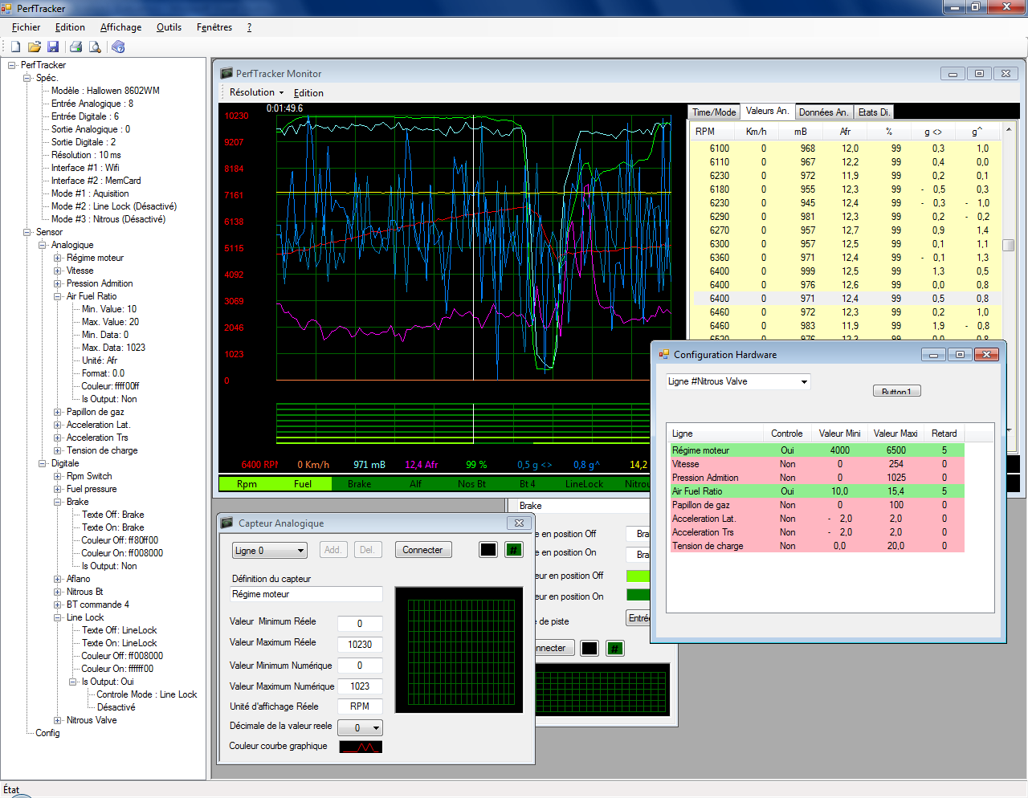Open the Fenêtres menu
The image size is (1028, 798).
coord(214,27)
